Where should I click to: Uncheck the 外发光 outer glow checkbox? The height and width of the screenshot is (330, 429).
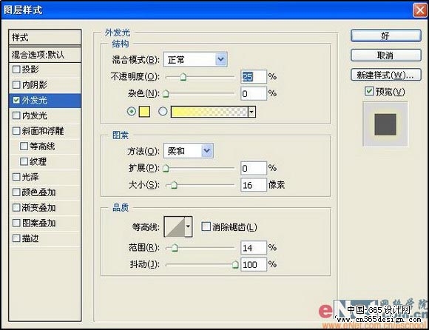tap(16, 100)
